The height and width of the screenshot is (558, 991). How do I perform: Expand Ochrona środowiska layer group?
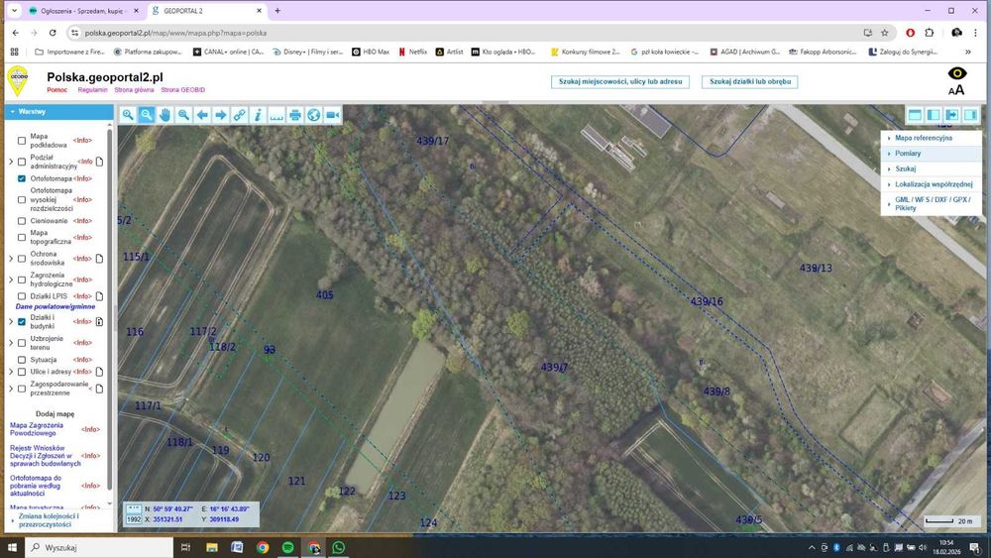[11, 259]
